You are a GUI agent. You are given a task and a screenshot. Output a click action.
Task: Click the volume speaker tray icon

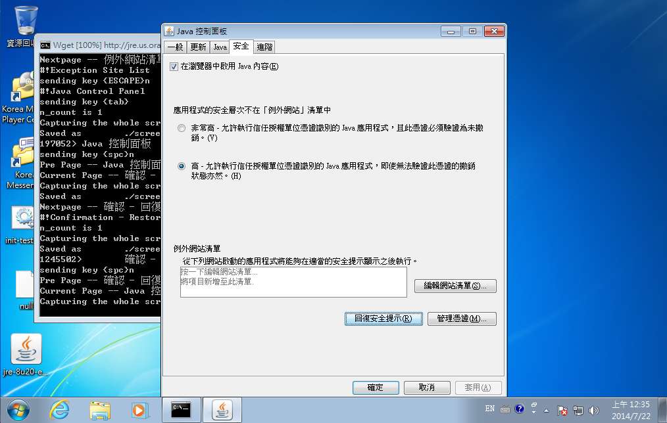pos(594,410)
